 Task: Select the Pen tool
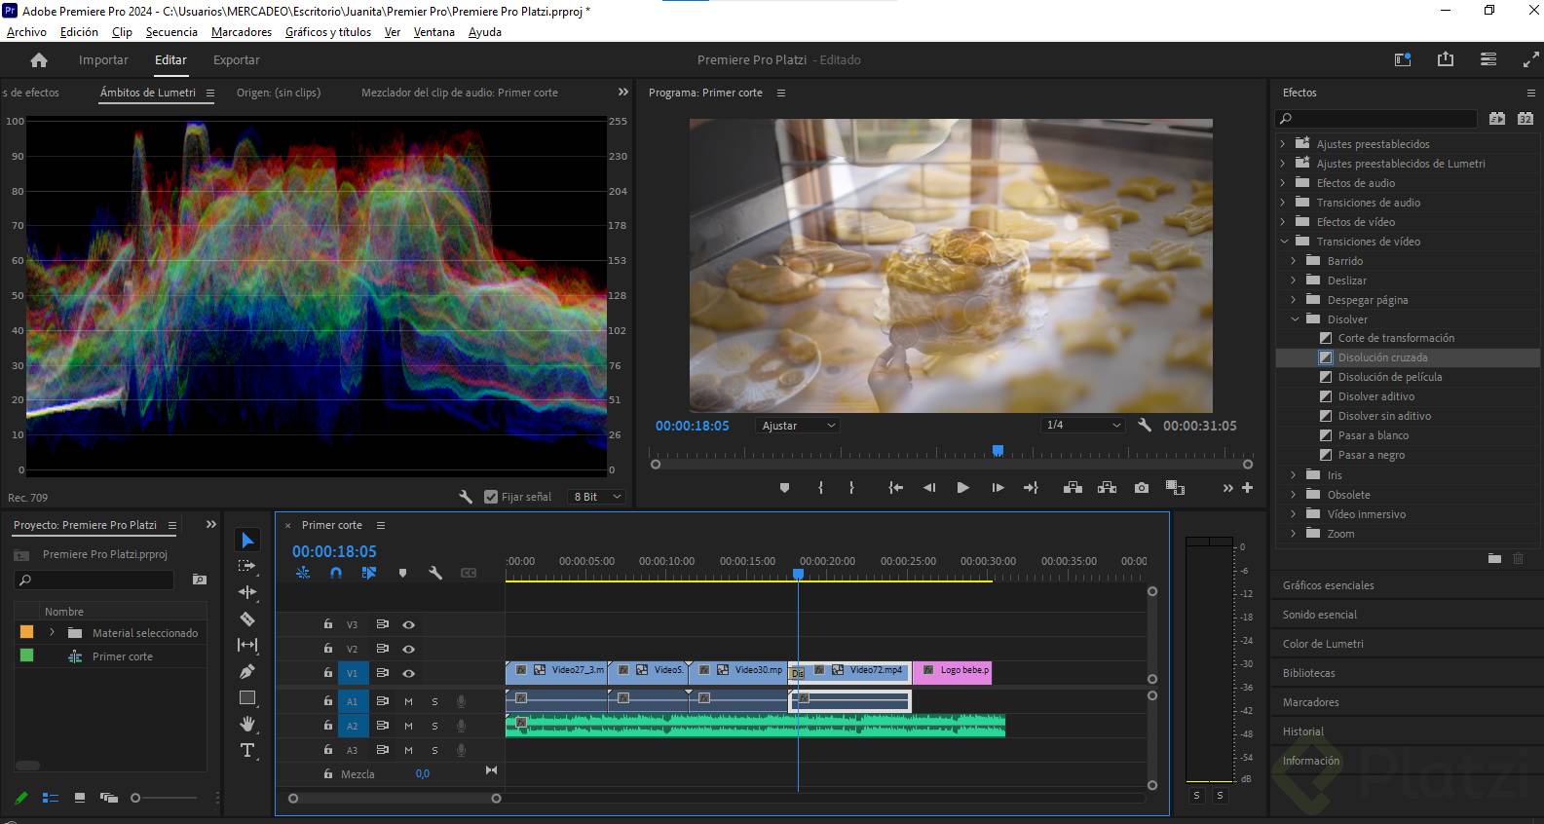pos(247,671)
